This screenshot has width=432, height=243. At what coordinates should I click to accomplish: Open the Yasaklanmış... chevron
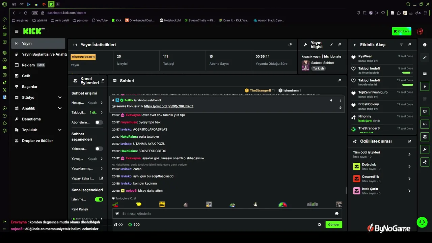pyautogui.click(x=101, y=168)
